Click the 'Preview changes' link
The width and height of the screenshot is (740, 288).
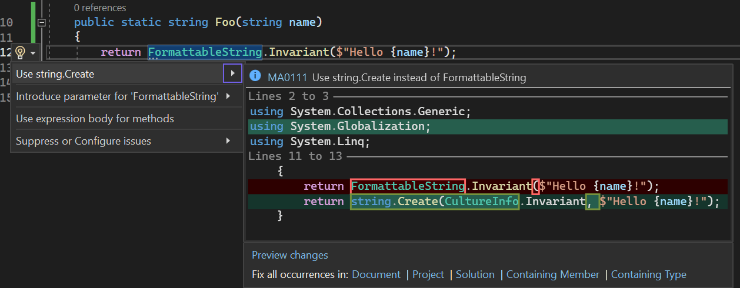click(290, 255)
